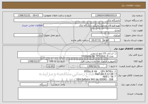Click the hour field showing 10:00
The height and width of the screenshot is (104, 148).
[51, 66]
